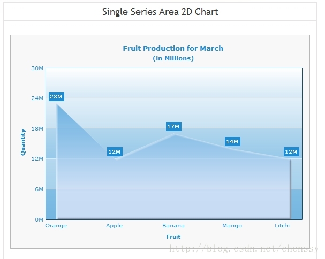Select the 24M y-axis tick label

point(37,98)
